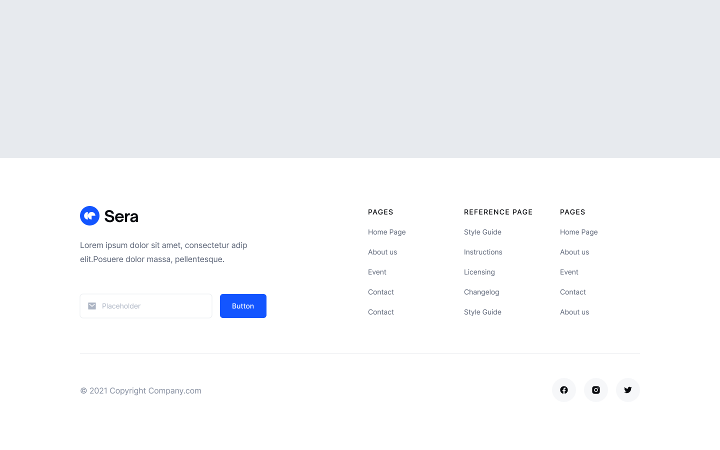Click the rightmost PAGES section heading
Viewport: 720px width, 450px height.
(x=572, y=212)
